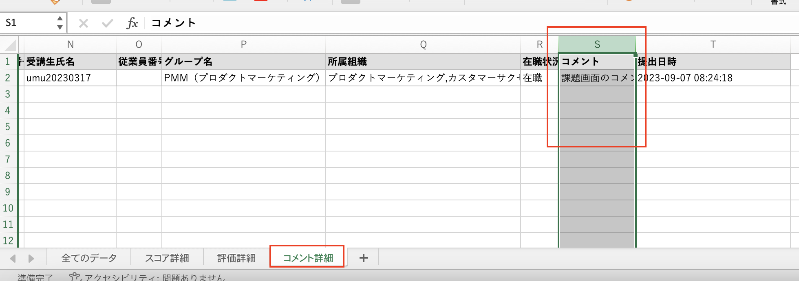
Task: Add a new sheet with plus button
Action: point(363,258)
